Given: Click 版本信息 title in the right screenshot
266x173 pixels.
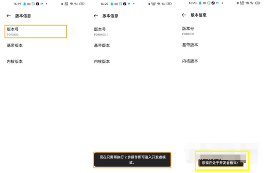Looking at the screenshot, I should (x=199, y=15).
